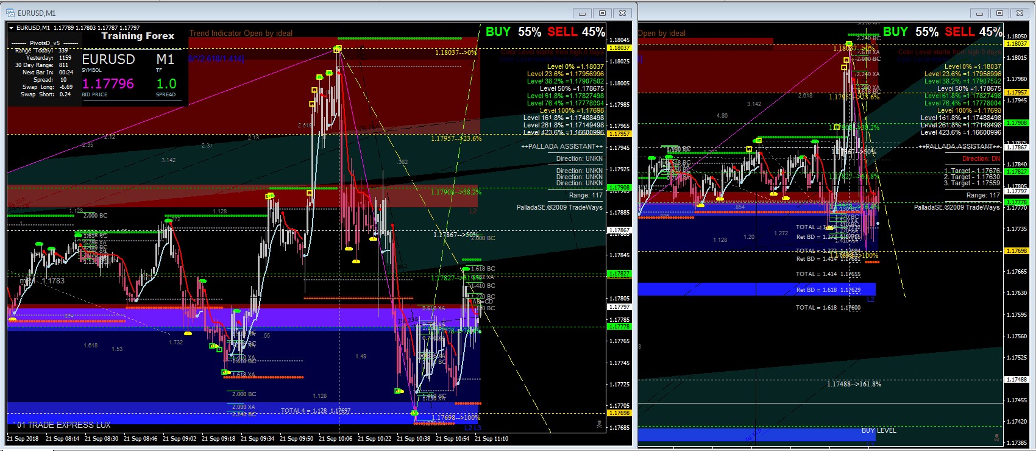1036x451 pixels.
Task: Click the M1 timeframe value in the panel
Action: click(165, 59)
